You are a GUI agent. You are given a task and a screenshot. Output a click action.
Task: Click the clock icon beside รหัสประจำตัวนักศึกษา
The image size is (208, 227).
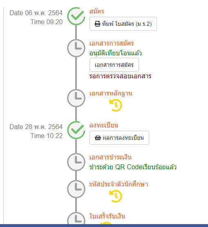tap(76, 189)
